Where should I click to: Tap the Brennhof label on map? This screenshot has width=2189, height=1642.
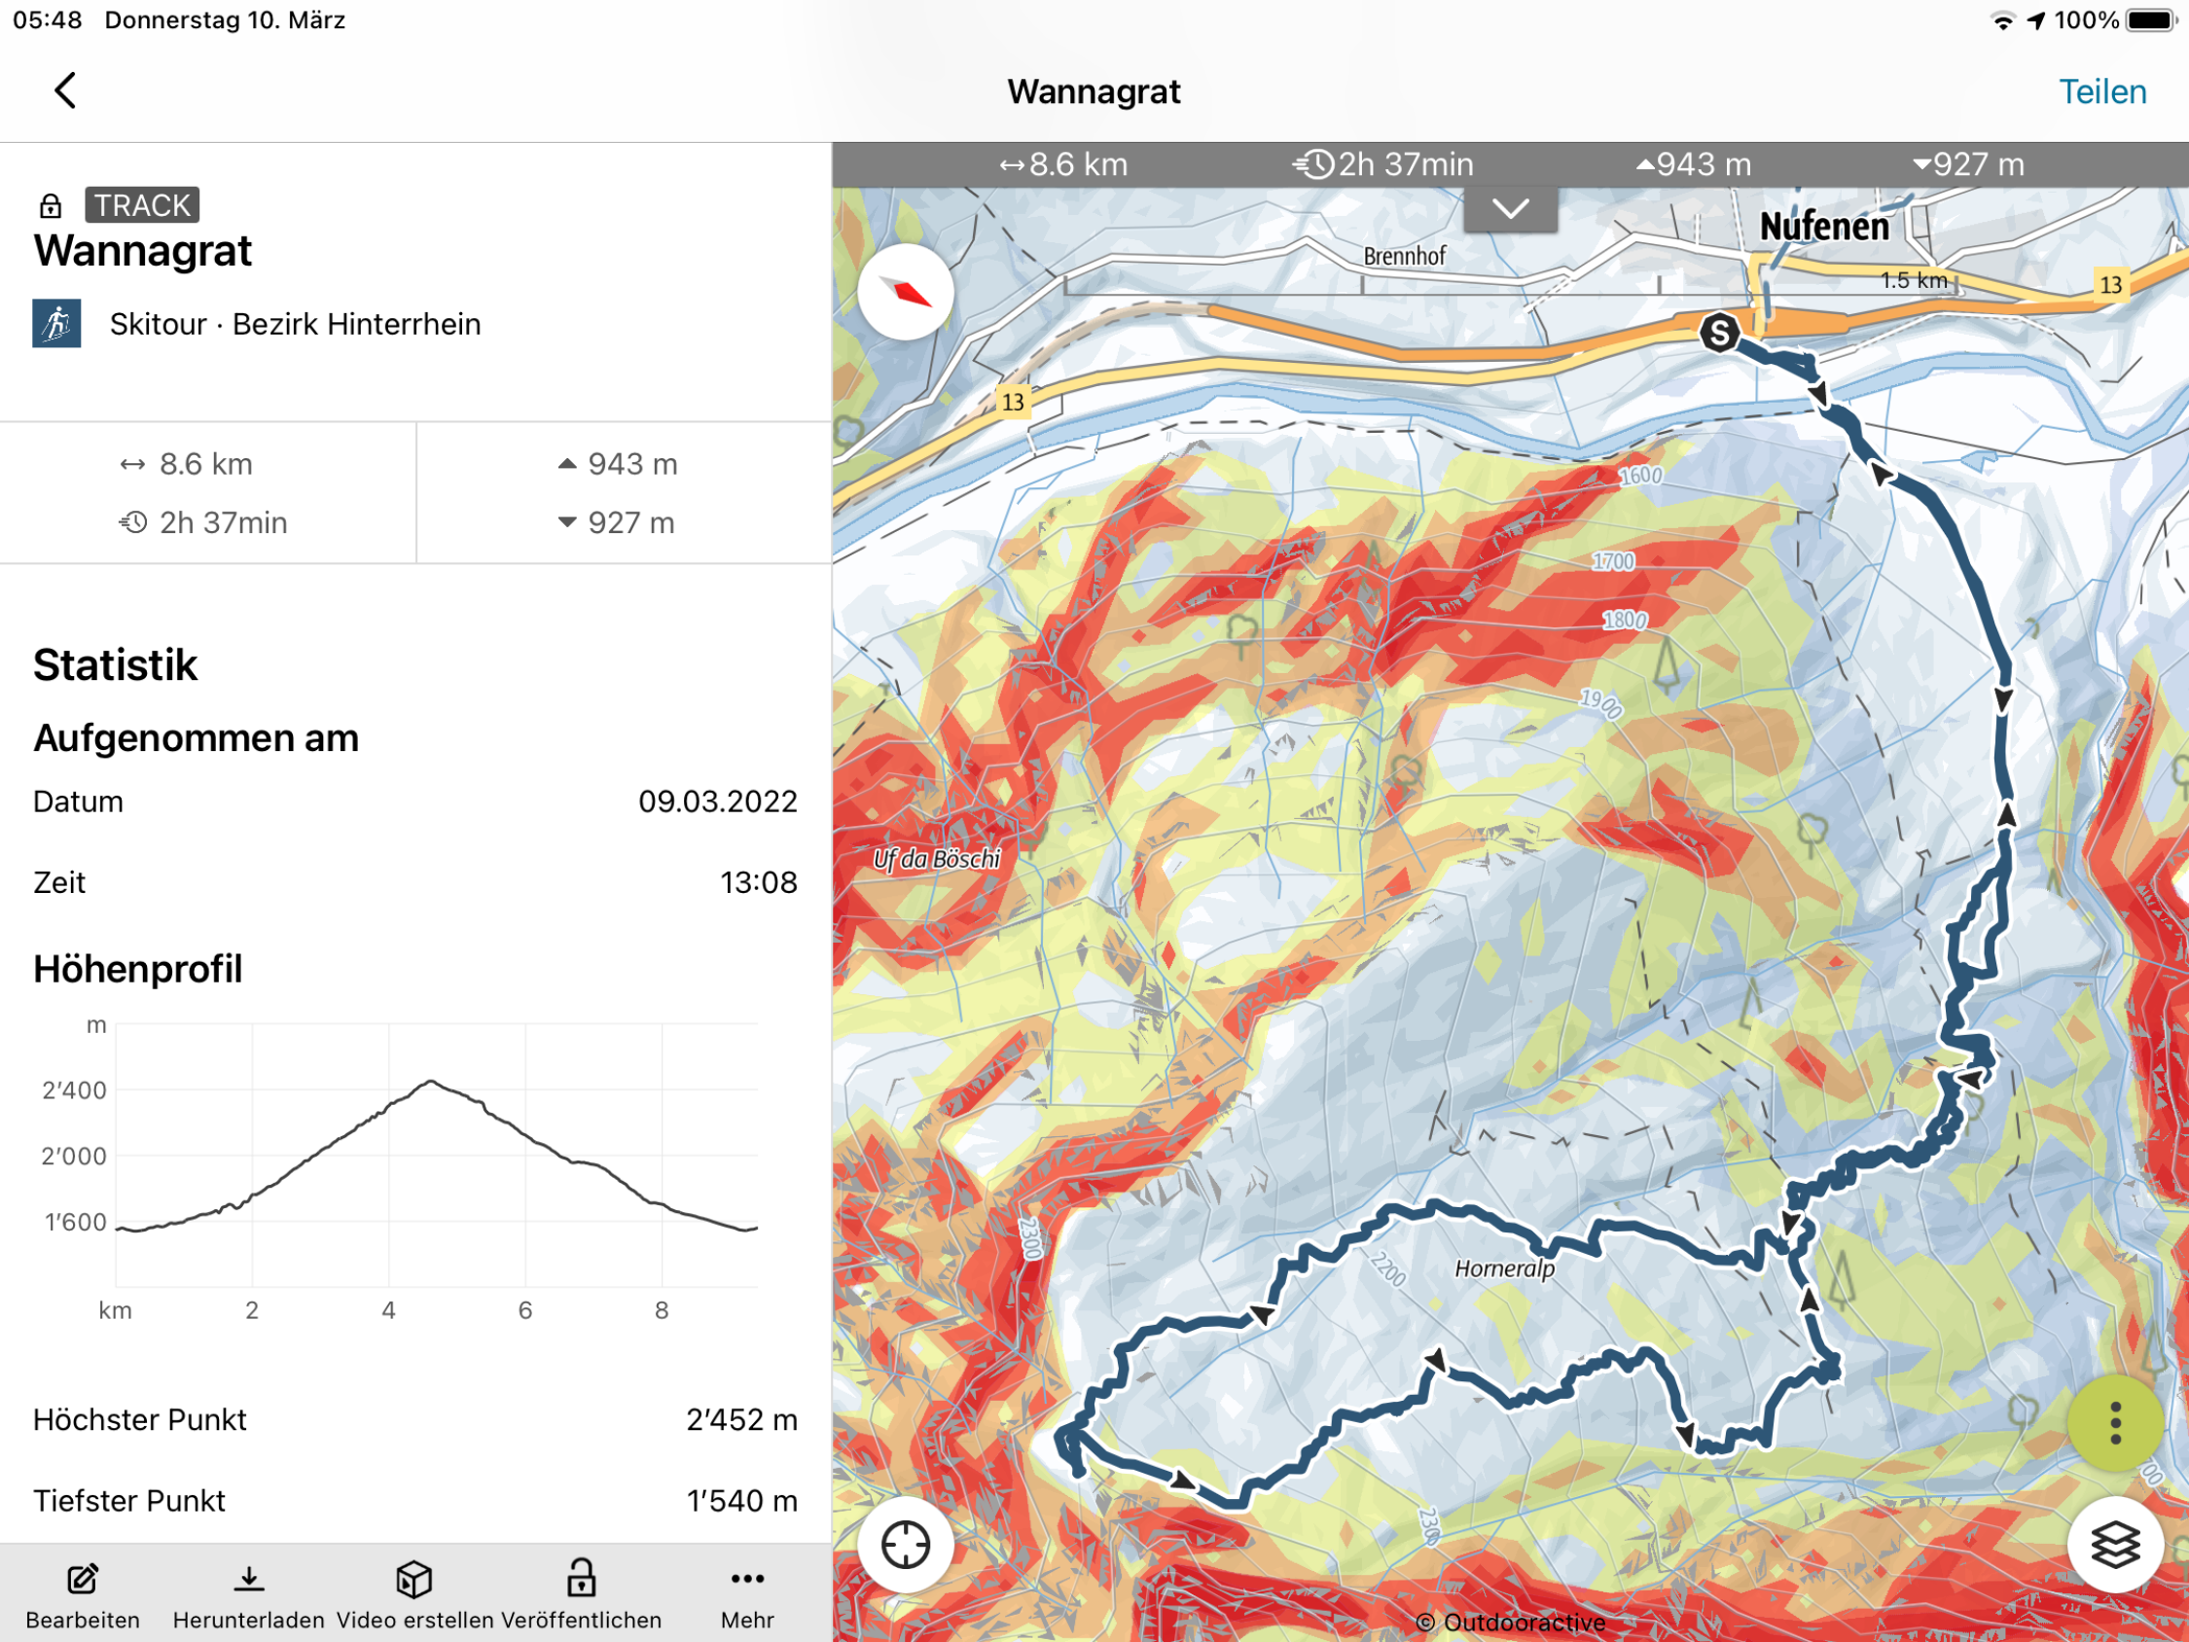coord(1404,257)
